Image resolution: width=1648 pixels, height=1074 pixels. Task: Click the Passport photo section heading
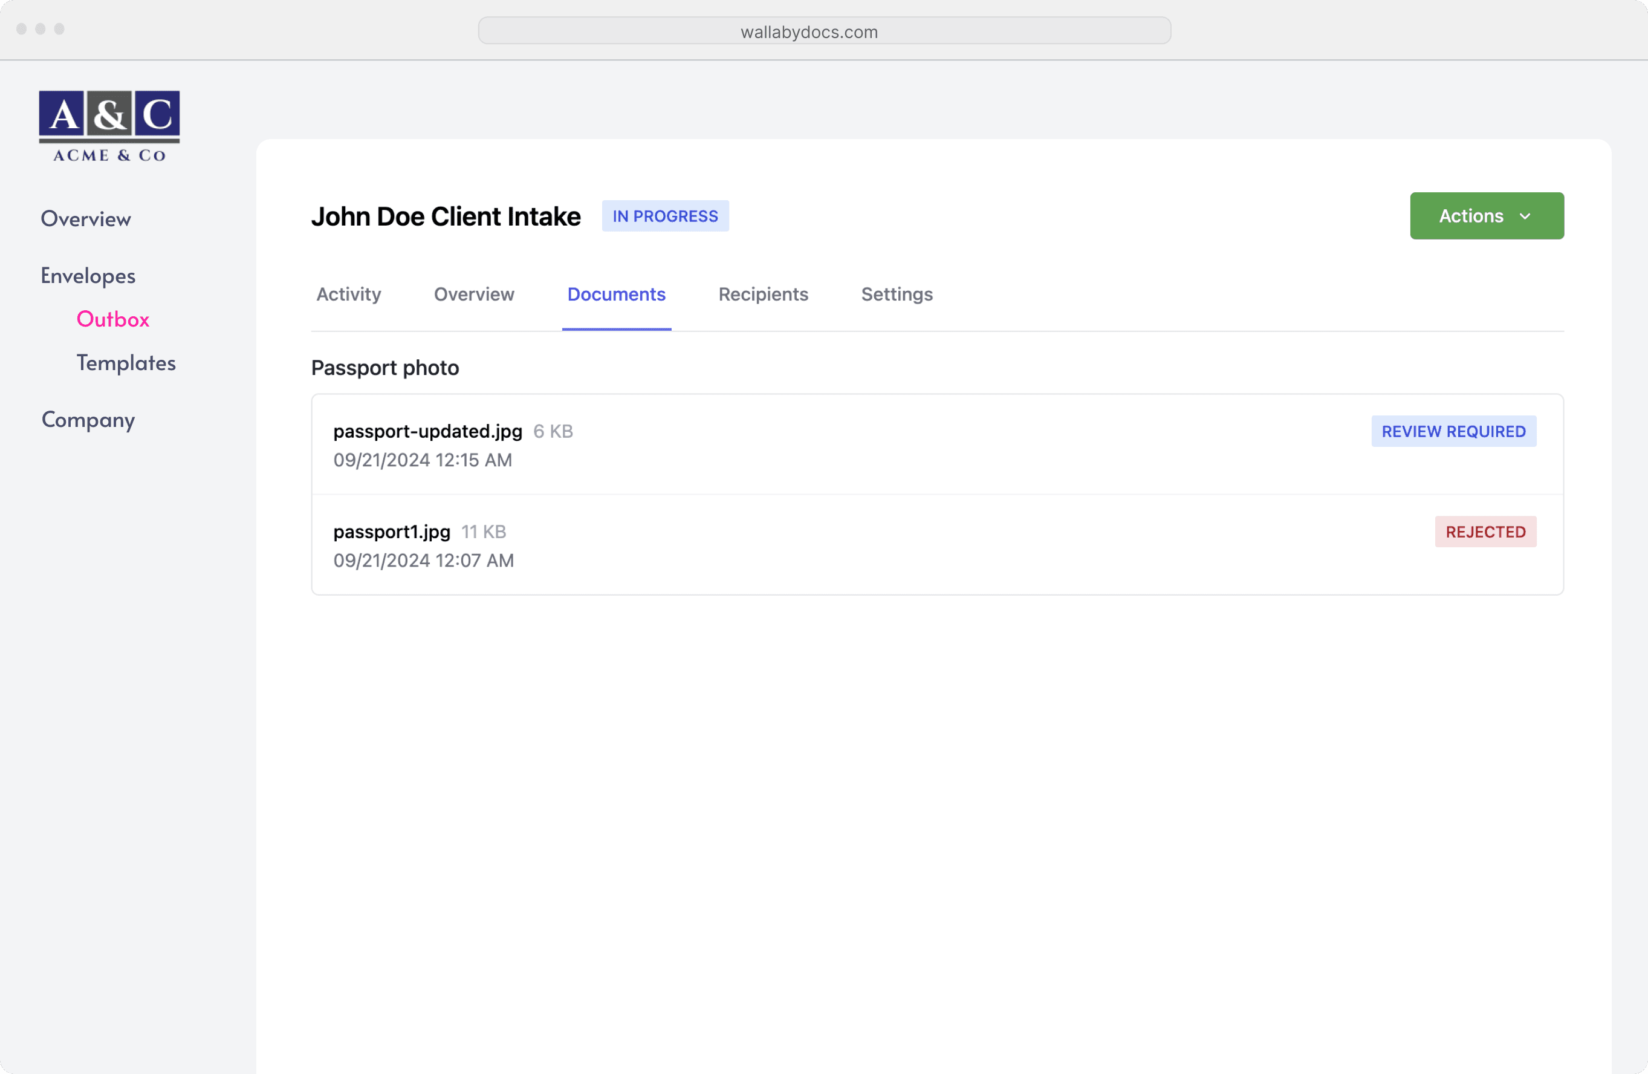(x=385, y=368)
